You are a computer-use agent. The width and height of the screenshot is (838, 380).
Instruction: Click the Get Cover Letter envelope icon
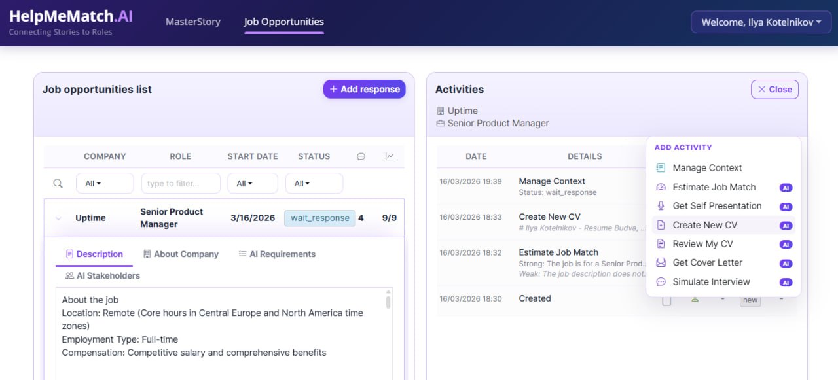tap(661, 263)
